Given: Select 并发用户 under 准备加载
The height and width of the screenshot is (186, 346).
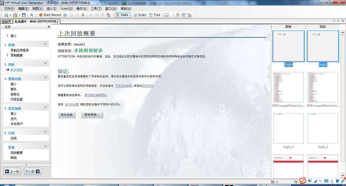Looking at the screenshot, I should (17, 124).
